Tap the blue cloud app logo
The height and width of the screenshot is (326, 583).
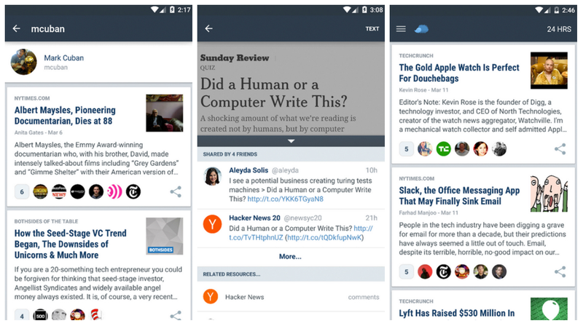pos(422,29)
